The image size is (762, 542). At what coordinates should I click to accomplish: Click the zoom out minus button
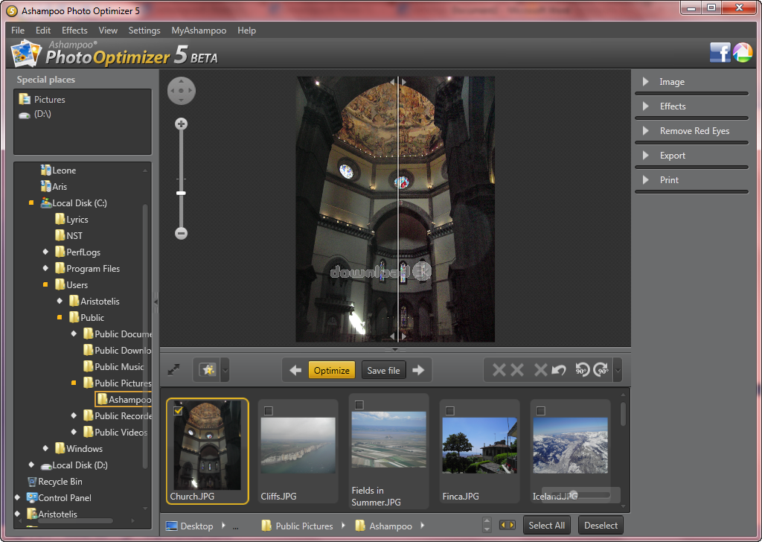click(182, 233)
